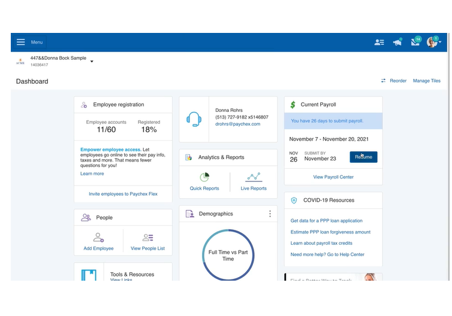Click the Employee registration tile title
This screenshot has height=316, width=452.
pyautogui.click(x=119, y=105)
